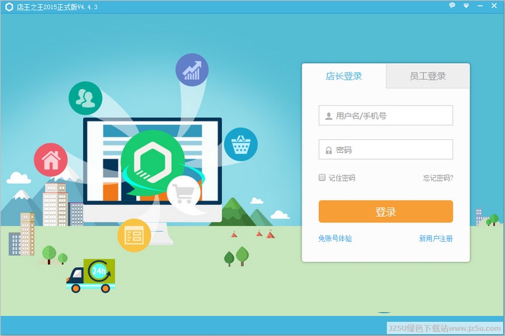This screenshot has height=336, width=505.
Task: Close the 店王之王 login window
Action: pyautogui.click(x=494, y=5)
